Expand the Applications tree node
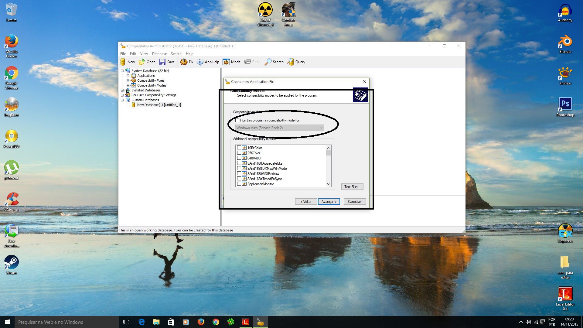 click(128, 76)
